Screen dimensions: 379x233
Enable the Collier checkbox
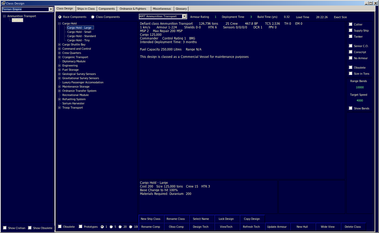click(x=351, y=24)
